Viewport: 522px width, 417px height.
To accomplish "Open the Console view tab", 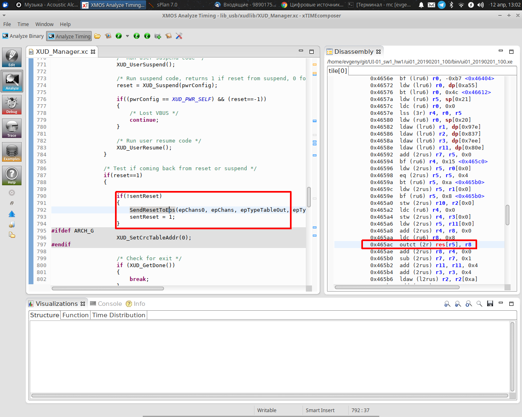I will pos(106,304).
